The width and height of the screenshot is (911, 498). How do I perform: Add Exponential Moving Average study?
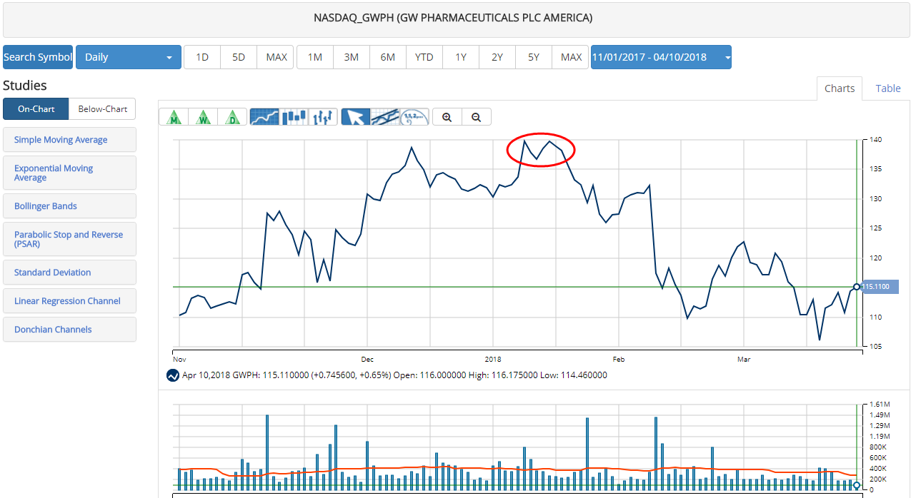(69, 173)
